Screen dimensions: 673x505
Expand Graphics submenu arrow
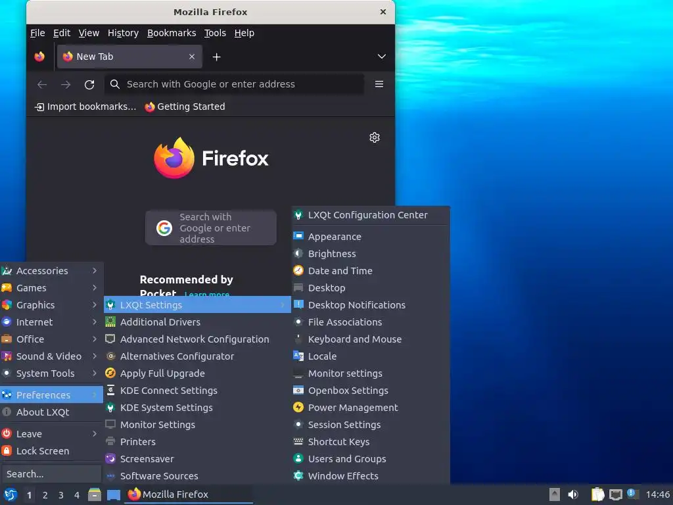click(x=95, y=305)
